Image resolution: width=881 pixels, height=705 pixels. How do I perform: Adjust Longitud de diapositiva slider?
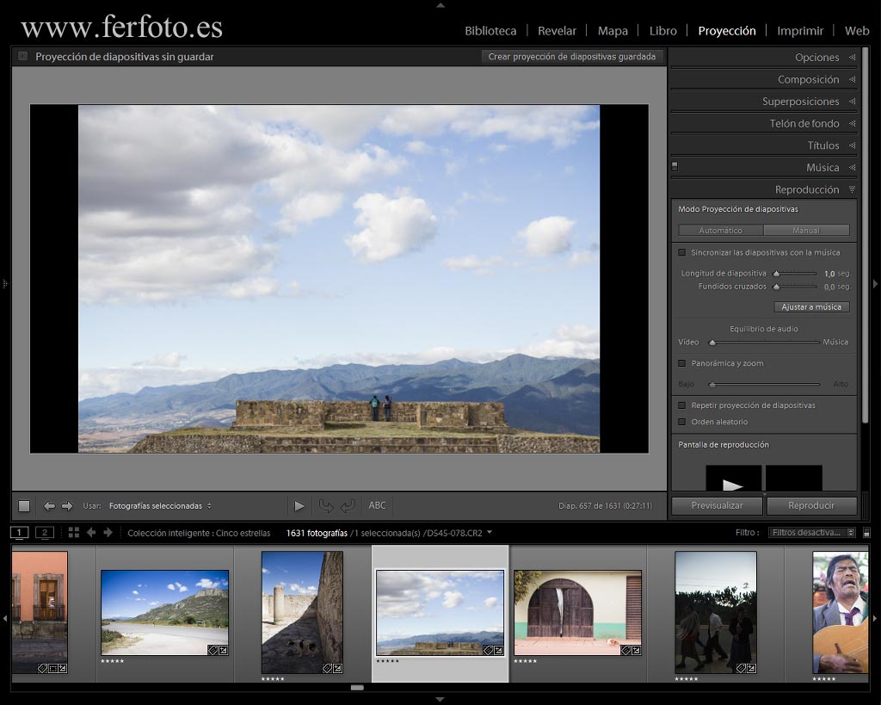[x=777, y=273]
